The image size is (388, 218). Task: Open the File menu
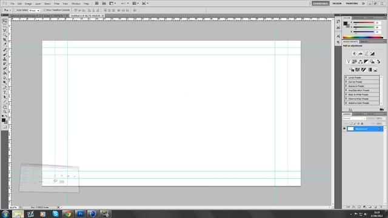coord(12,4)
